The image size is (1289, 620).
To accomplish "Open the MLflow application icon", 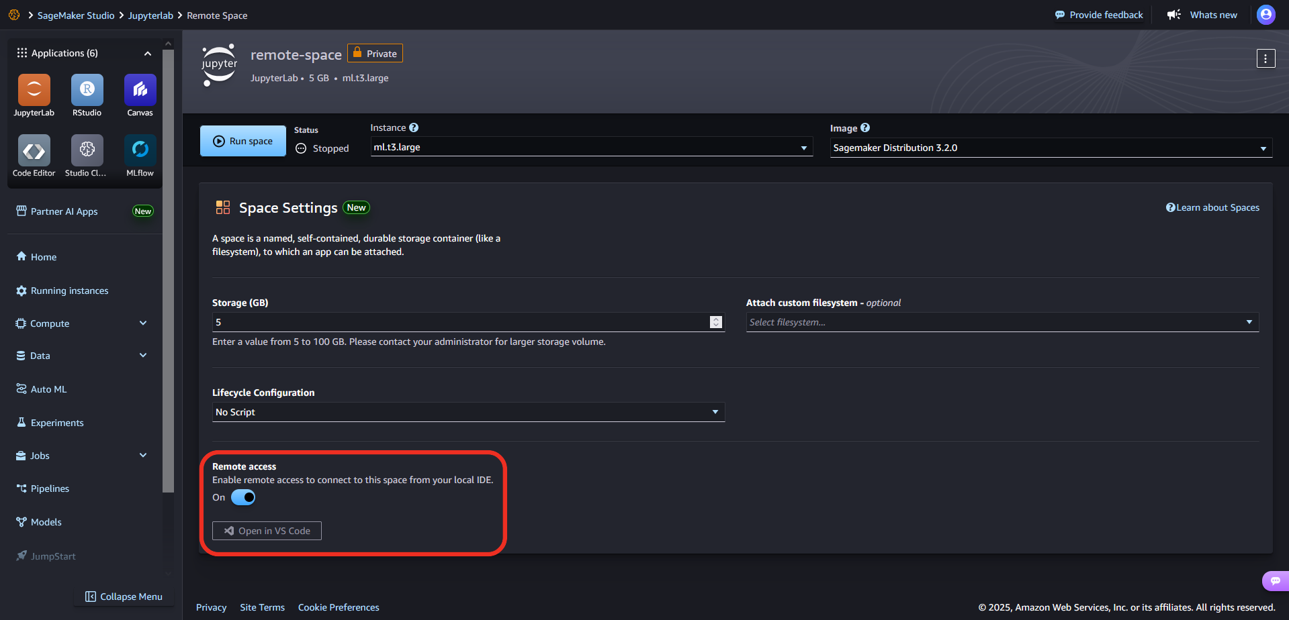I will click(x=140, y=150).
